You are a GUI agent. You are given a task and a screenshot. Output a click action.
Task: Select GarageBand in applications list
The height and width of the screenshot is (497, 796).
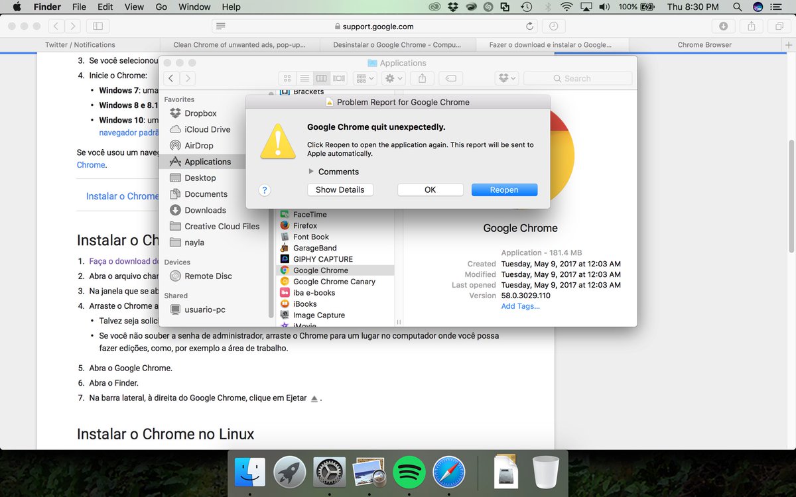(x=315, y=248)
